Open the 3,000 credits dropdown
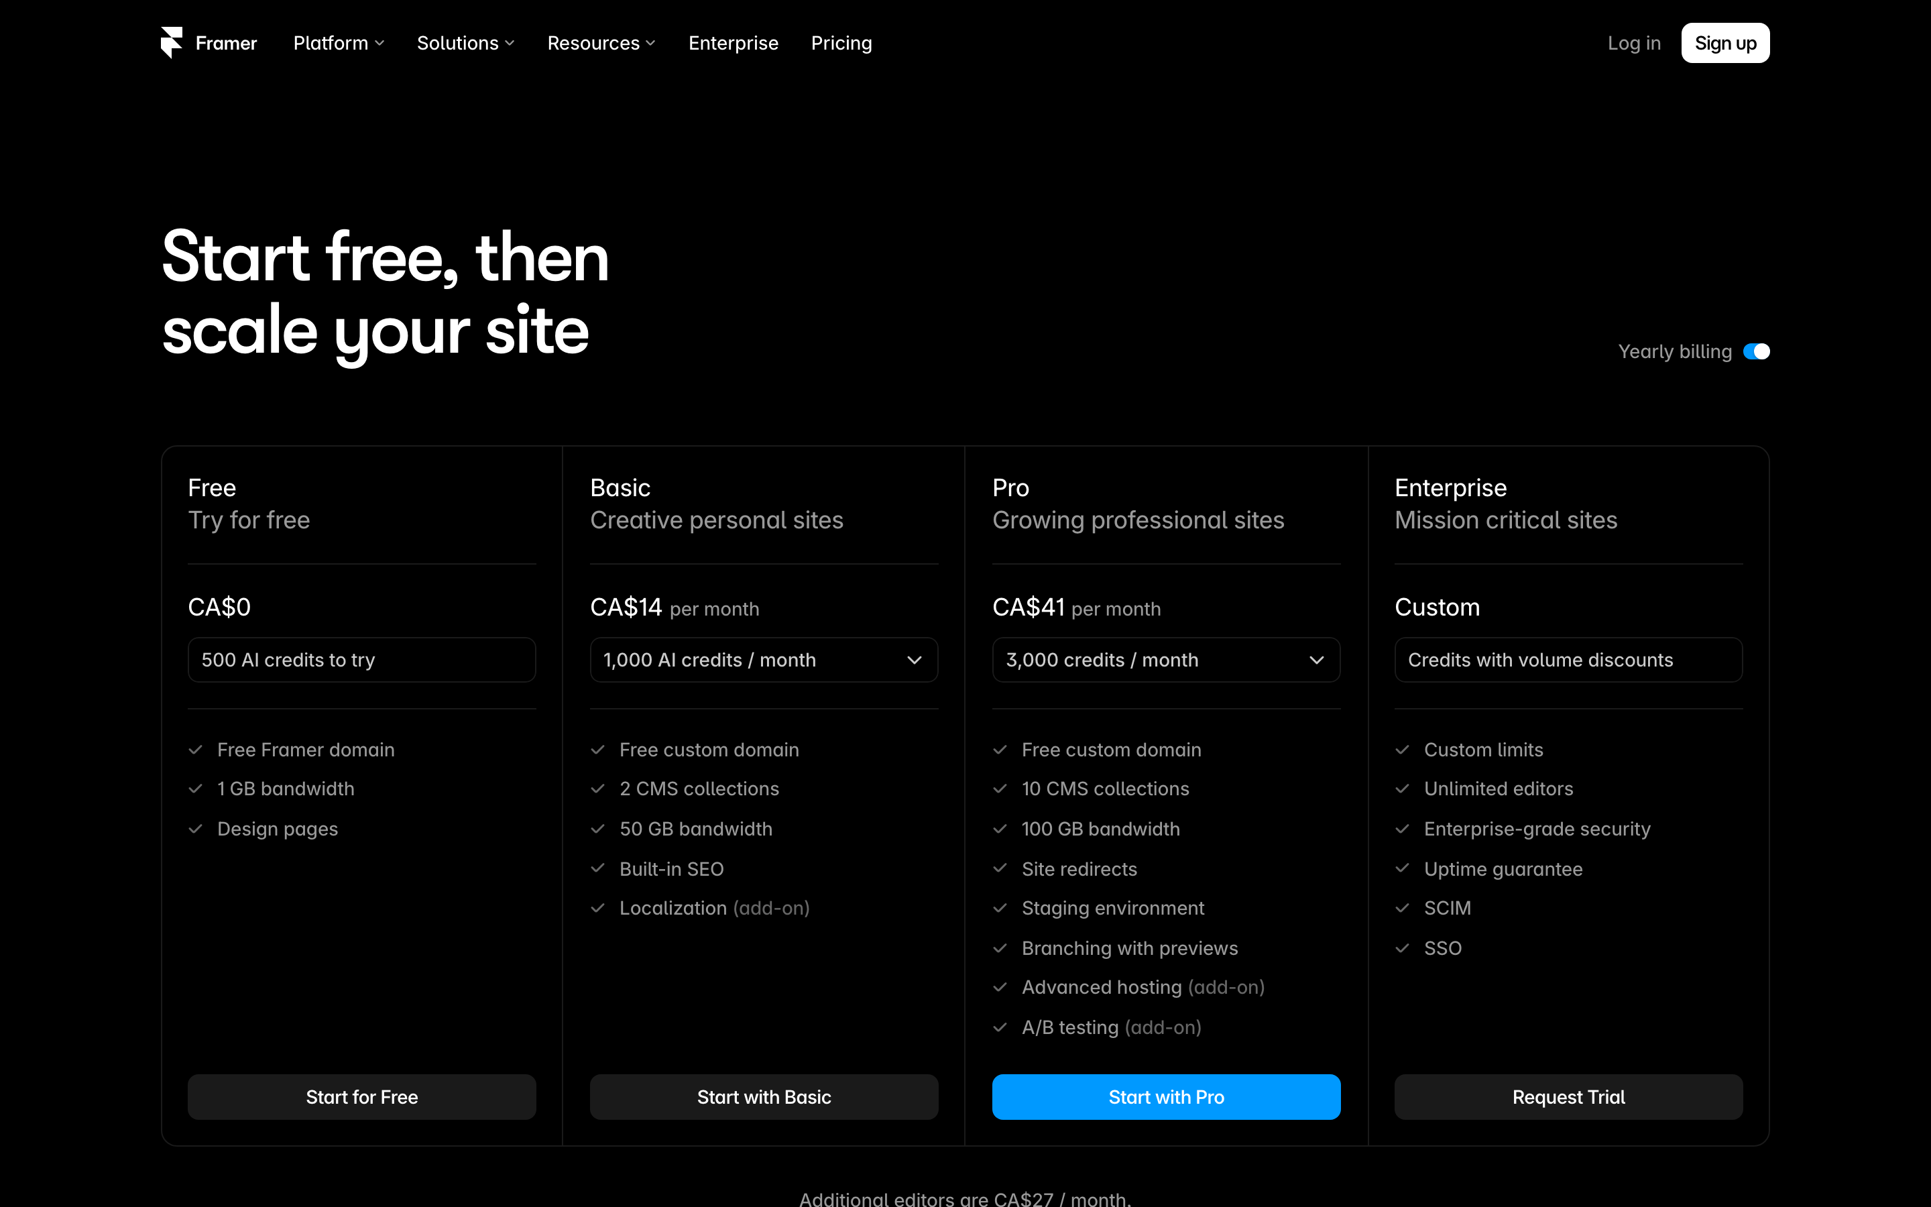 (x=1166, y=659)
